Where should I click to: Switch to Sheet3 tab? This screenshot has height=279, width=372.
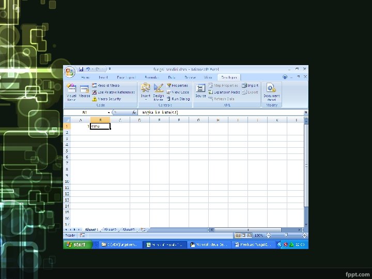coord(129,229)
